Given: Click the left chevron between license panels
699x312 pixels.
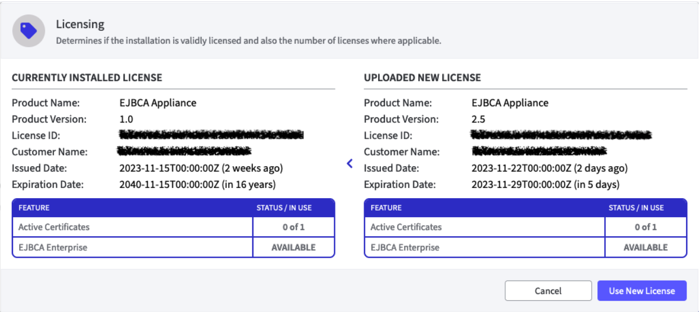Looking at the screenshot, I should pos(349,163).
